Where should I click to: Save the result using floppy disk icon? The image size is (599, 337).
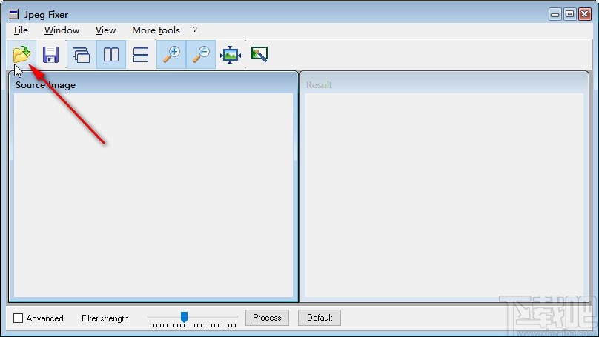click(x=51, y=55)
